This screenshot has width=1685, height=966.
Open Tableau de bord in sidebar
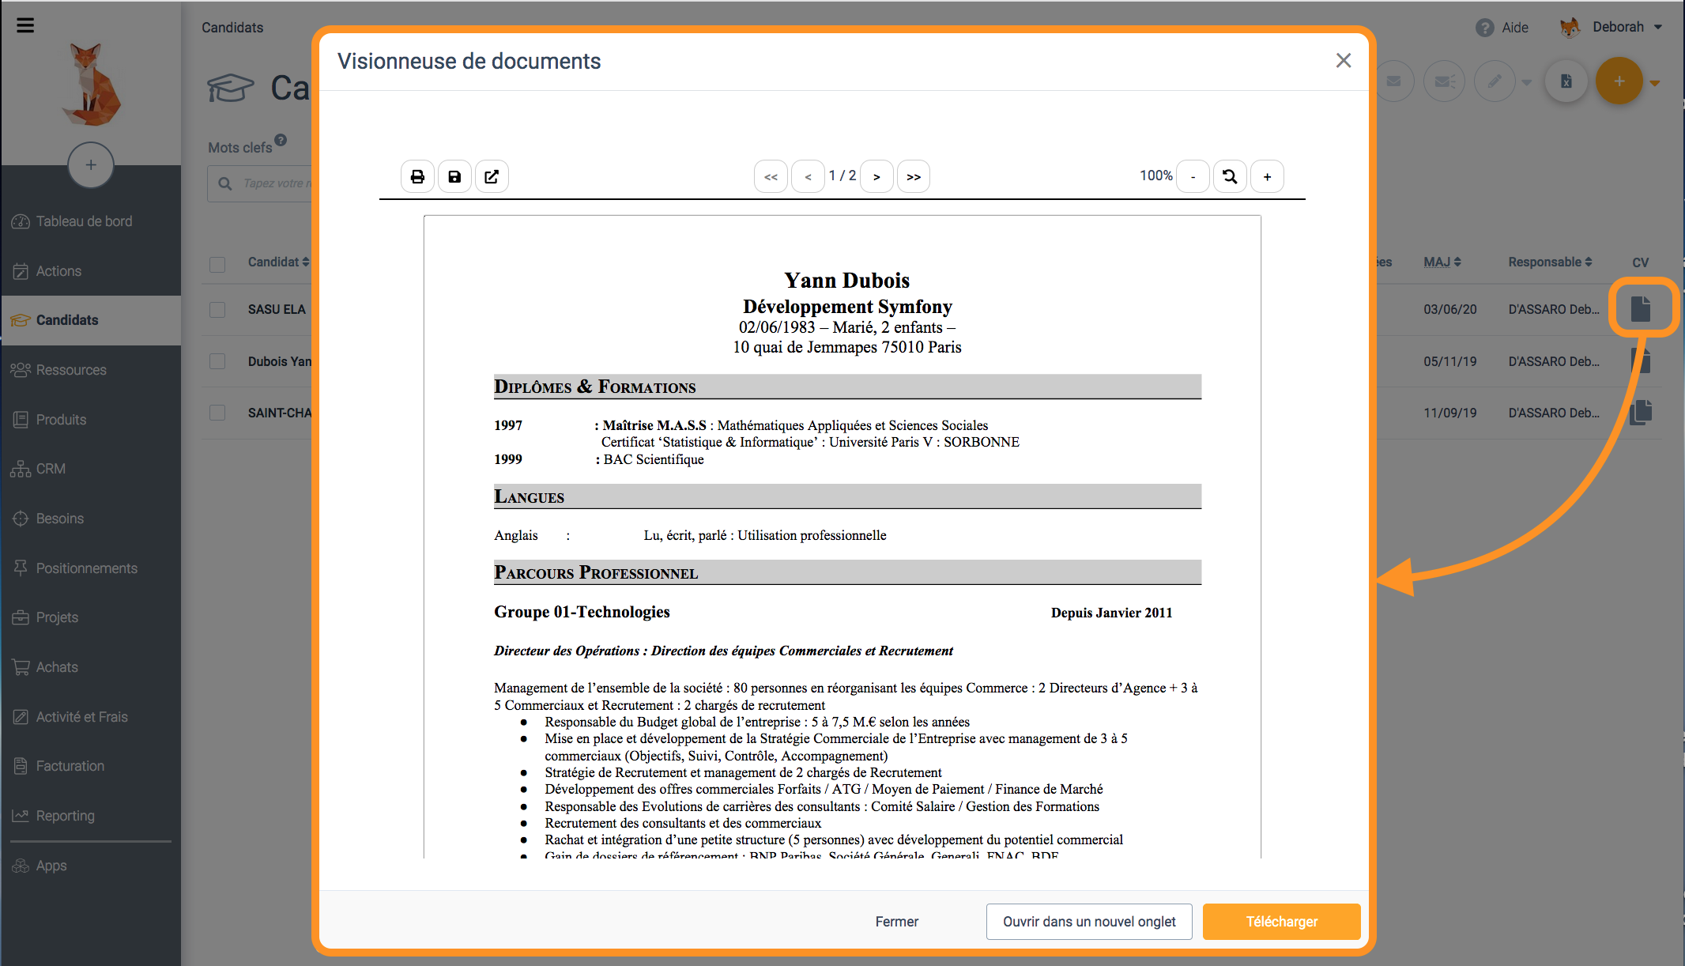coord(91,221)
